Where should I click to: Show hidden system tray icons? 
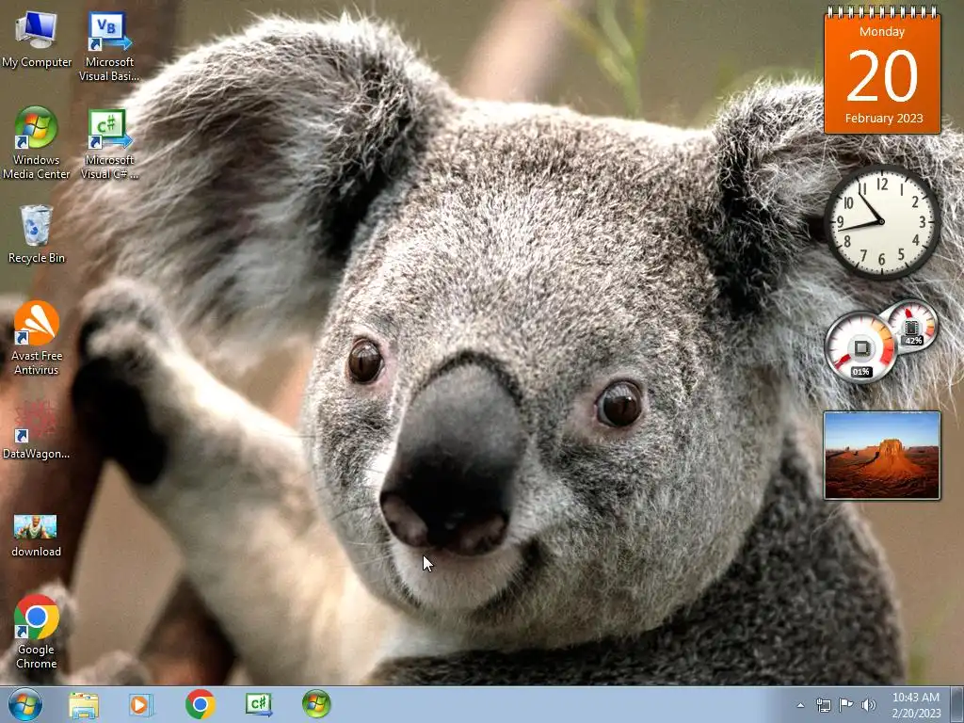coord(800,705)
